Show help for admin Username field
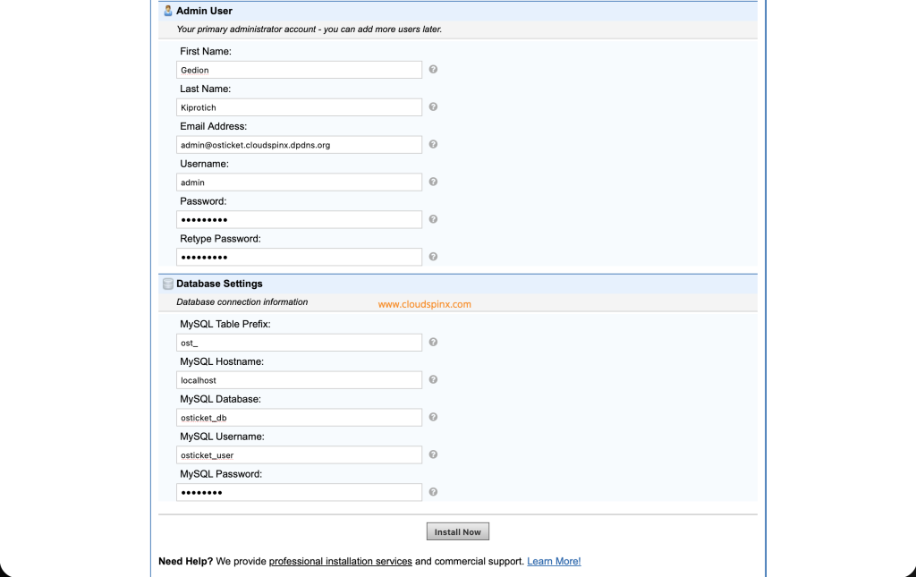Viewport: 916px width, 577px height. [x=433, y=182]
